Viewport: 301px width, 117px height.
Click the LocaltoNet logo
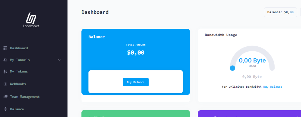click(31, 20)
